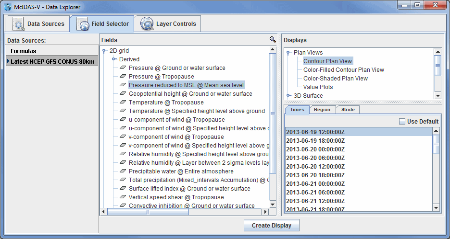The image size is (450, 239).
Task: Click Fields horizontal scroll right arrow
Action: tap(265, 212)
